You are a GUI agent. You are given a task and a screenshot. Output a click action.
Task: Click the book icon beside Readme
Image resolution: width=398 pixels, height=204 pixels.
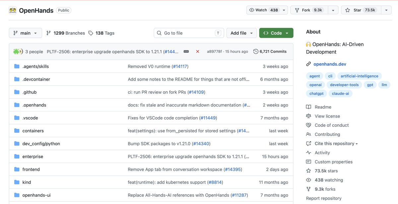click(x=308, y=107)
